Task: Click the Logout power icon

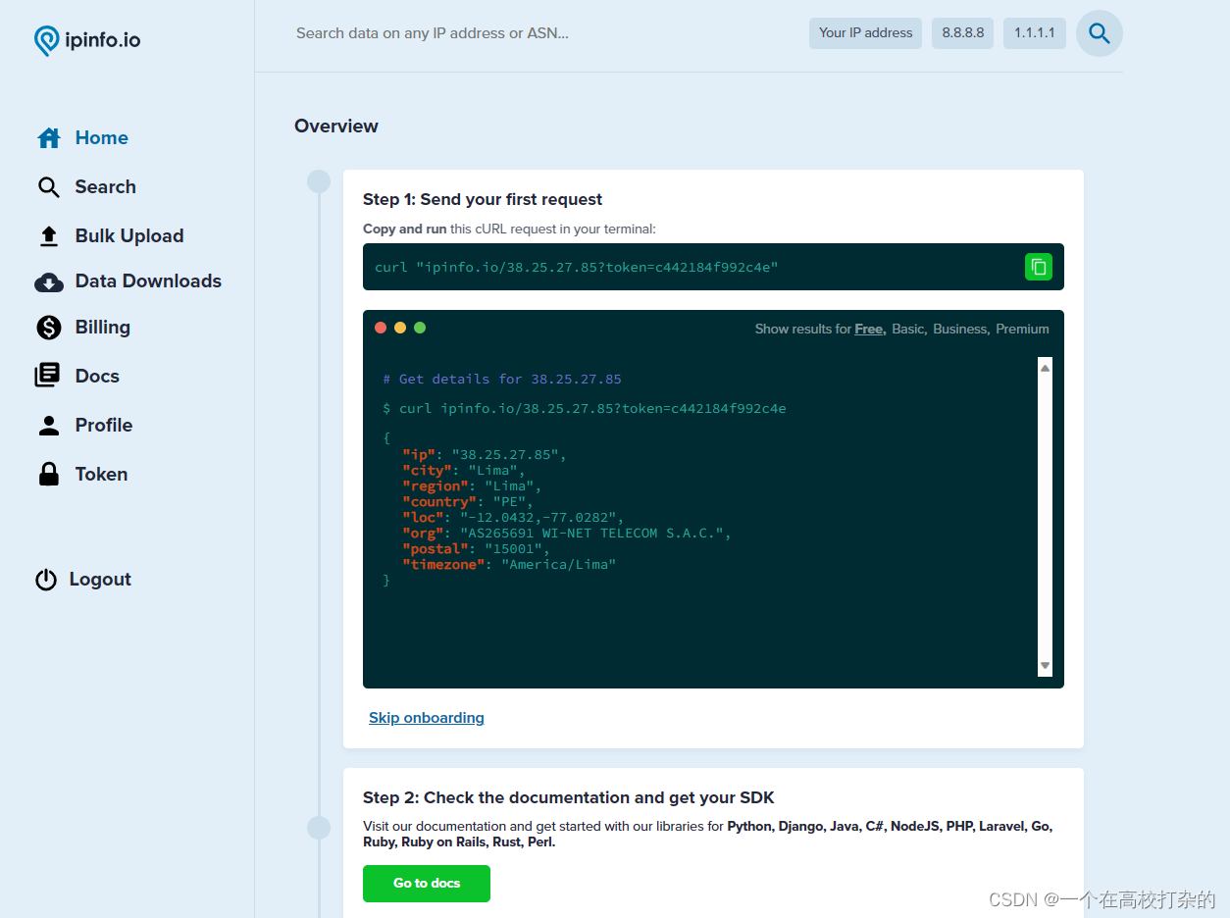Action: pyautogui.click(x=46, y=580)
